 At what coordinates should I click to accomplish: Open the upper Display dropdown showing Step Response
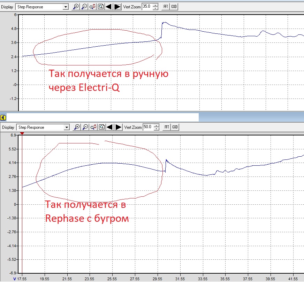[x=42, y=7]
